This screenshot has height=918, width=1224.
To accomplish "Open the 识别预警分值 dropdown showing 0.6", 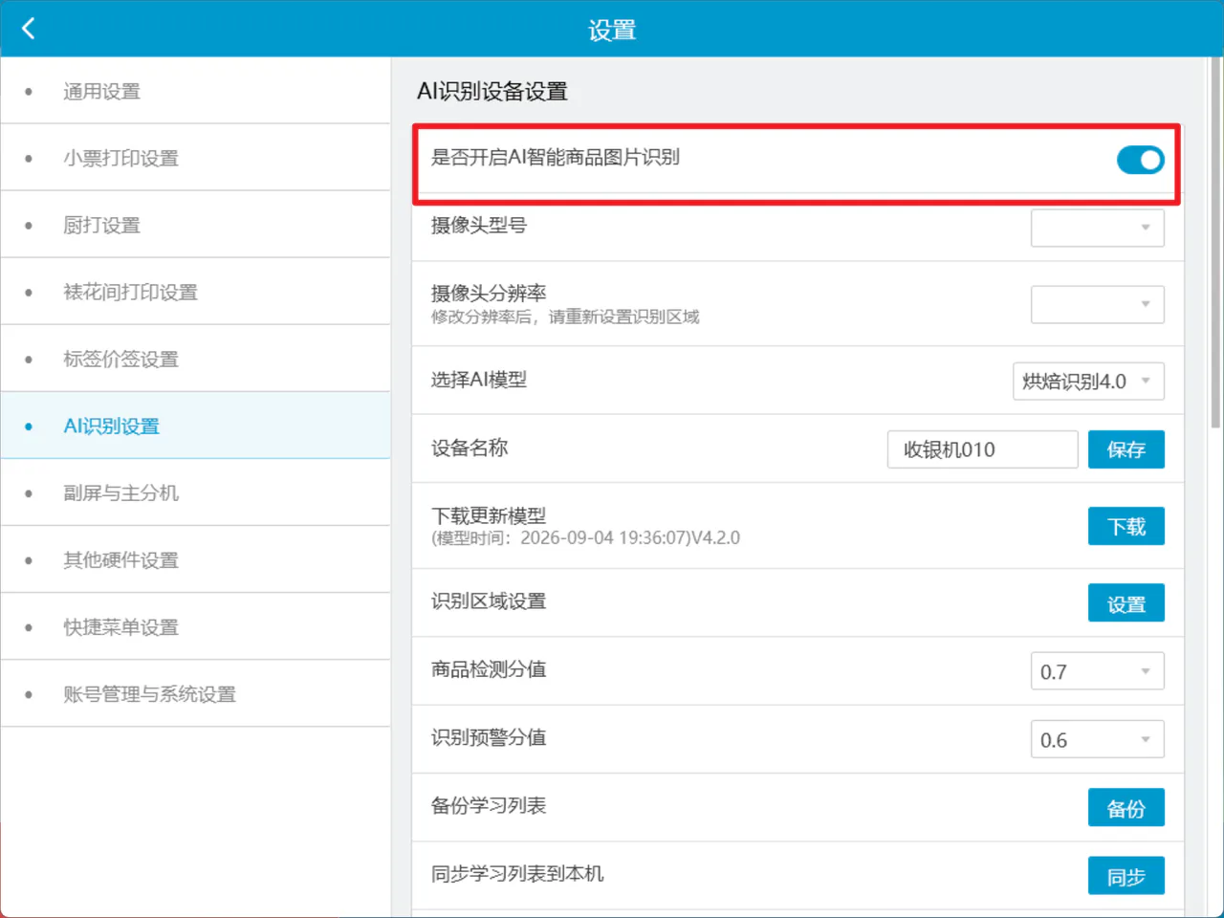I will (1097, 739).
